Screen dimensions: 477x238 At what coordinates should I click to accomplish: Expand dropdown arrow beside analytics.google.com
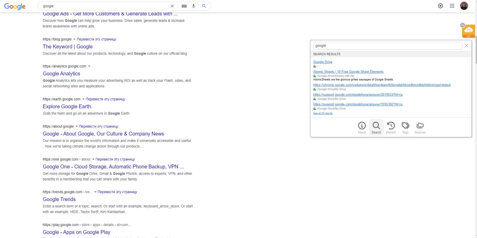pyautogui.click(x=89, y=67)
